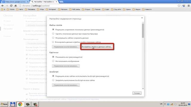Open the Заправка bookmark folder

point(30,9)
